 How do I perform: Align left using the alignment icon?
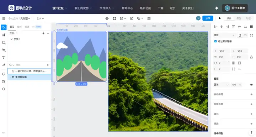(215, 27)
